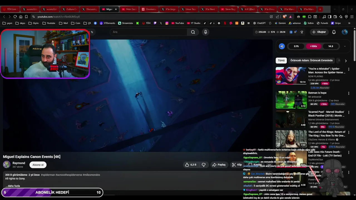
Task: Open the Stripe bookmark
Action: coord(336,23)
